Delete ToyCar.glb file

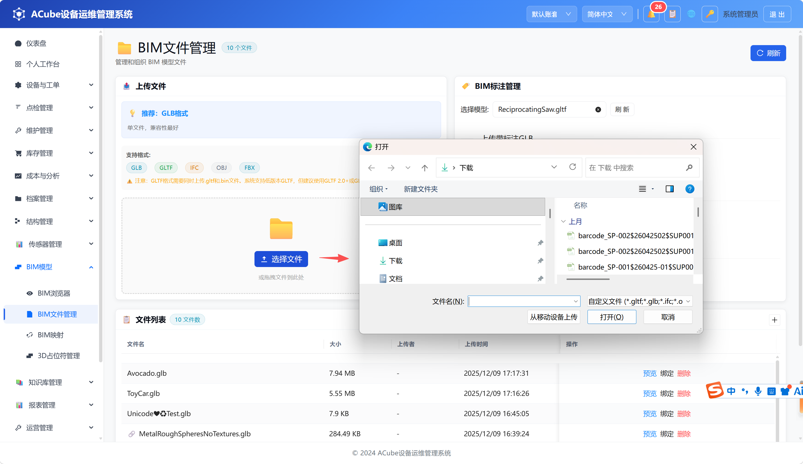(684, 394)
